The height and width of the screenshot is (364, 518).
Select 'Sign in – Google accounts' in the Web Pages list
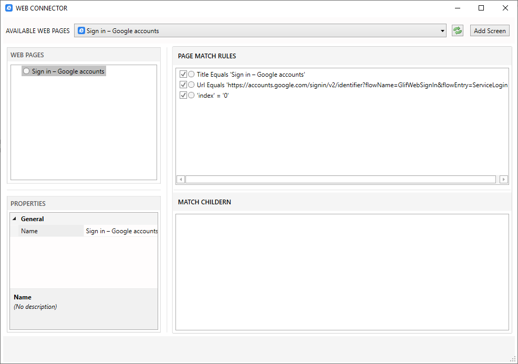[x=67, y=71]
